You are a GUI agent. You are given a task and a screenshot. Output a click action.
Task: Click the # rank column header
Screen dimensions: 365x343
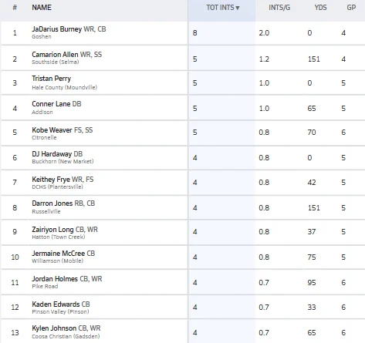pyautogui.click(x=15, y=8)
